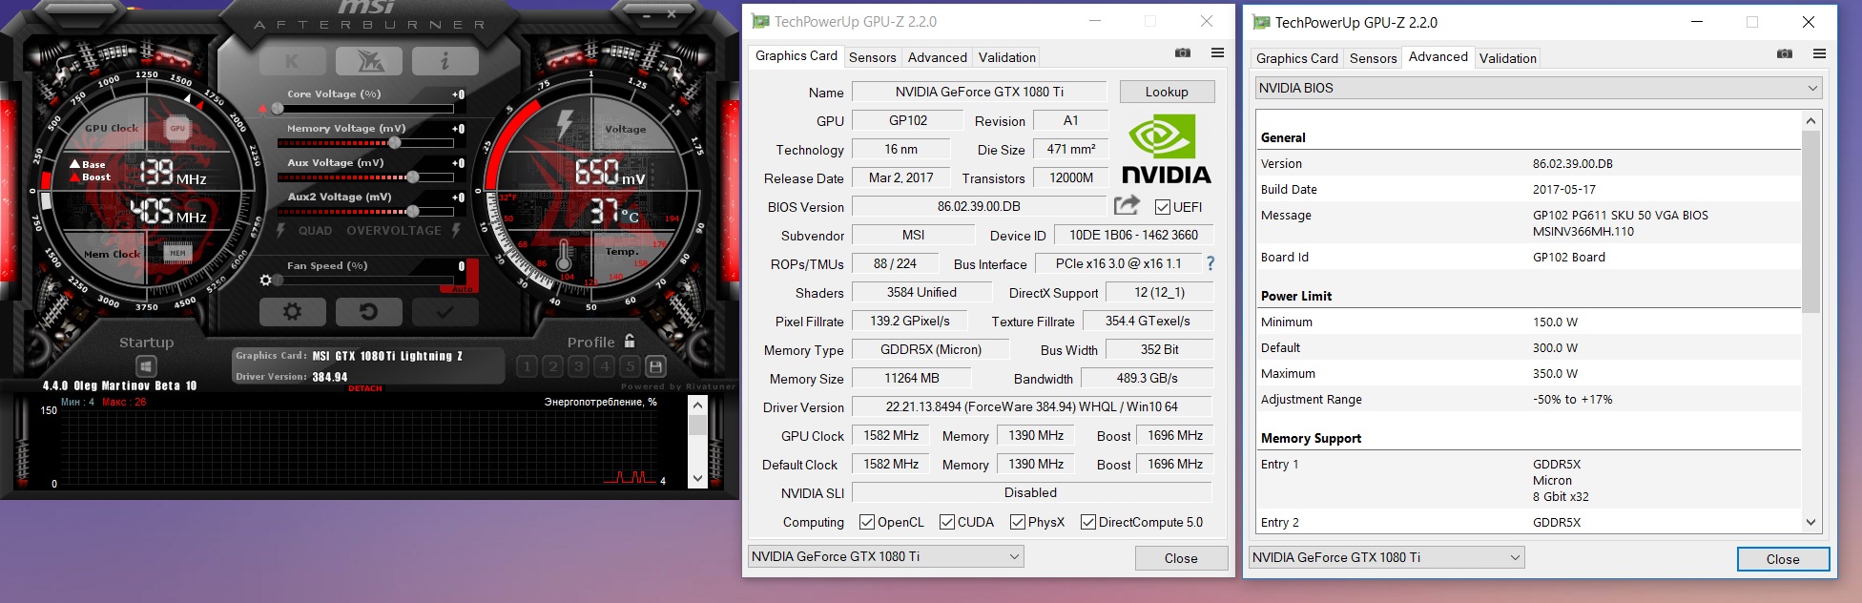Switch to Sensors tab in left GPU-Z window
The image size is (1862, 603).
tap(872, 57)
